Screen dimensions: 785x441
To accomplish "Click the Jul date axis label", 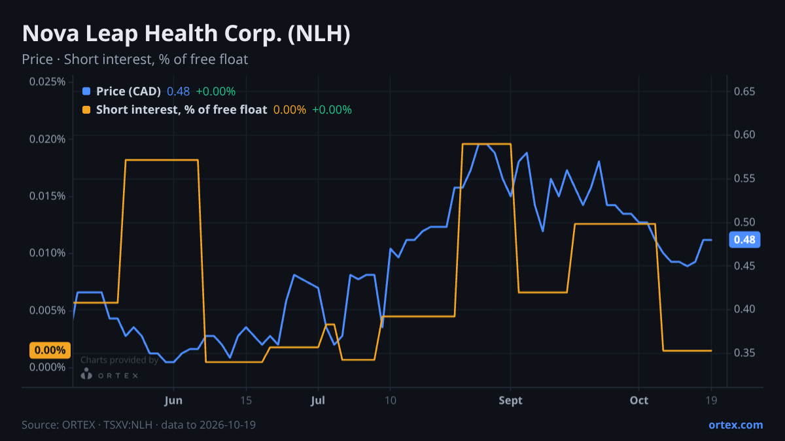I will click(318, 400).
